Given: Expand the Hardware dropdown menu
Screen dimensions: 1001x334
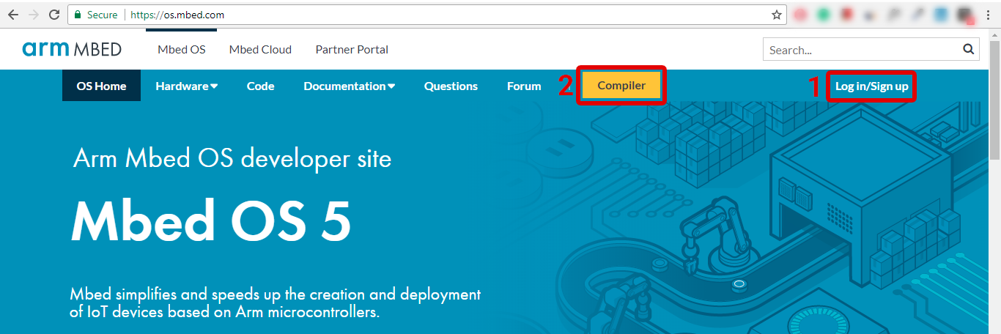Looking at the screenshot, I should coord(186,86).
